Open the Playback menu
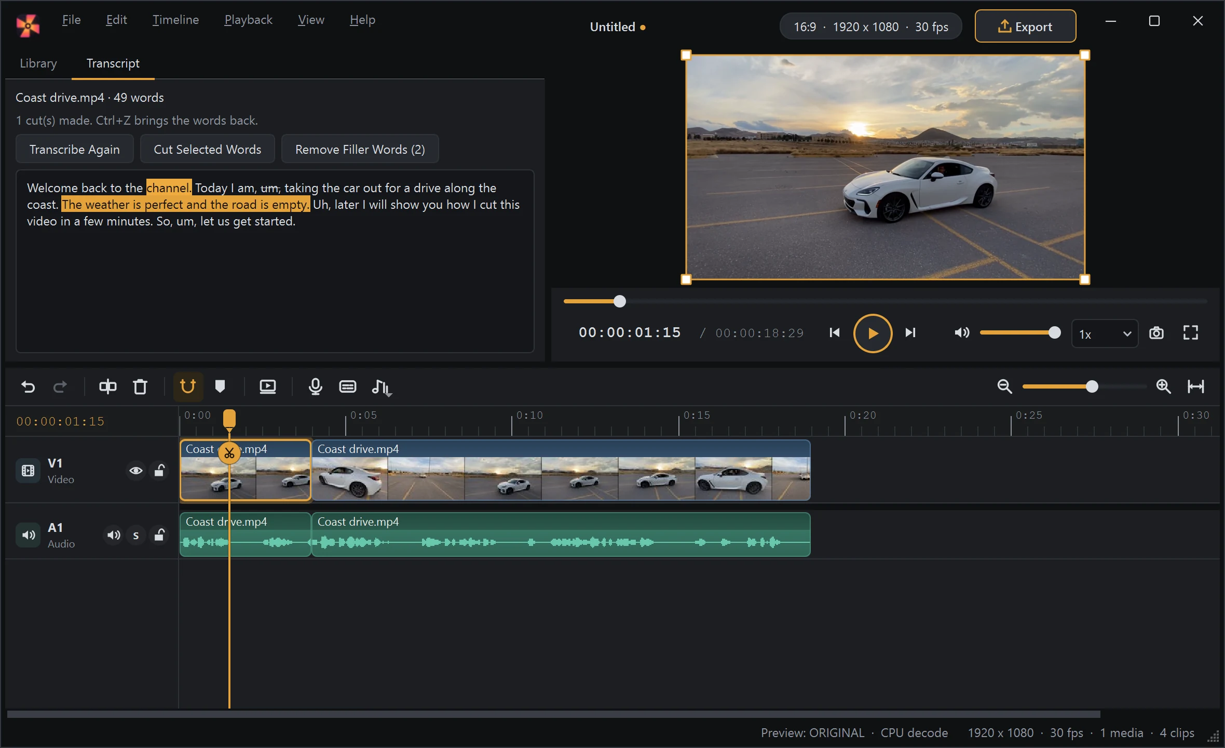1225x748 pixels. coord(248,20)
